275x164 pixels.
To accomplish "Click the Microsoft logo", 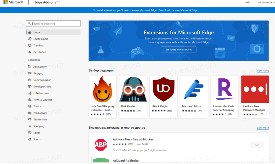I will tap(13, 2).
